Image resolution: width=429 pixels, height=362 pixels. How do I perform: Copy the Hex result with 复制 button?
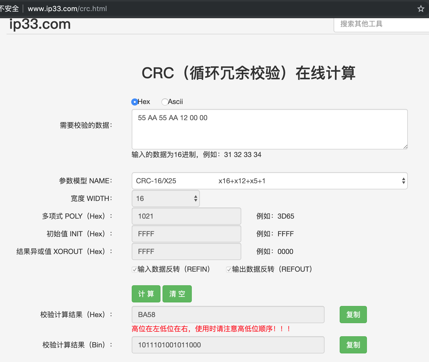[353, 315]
